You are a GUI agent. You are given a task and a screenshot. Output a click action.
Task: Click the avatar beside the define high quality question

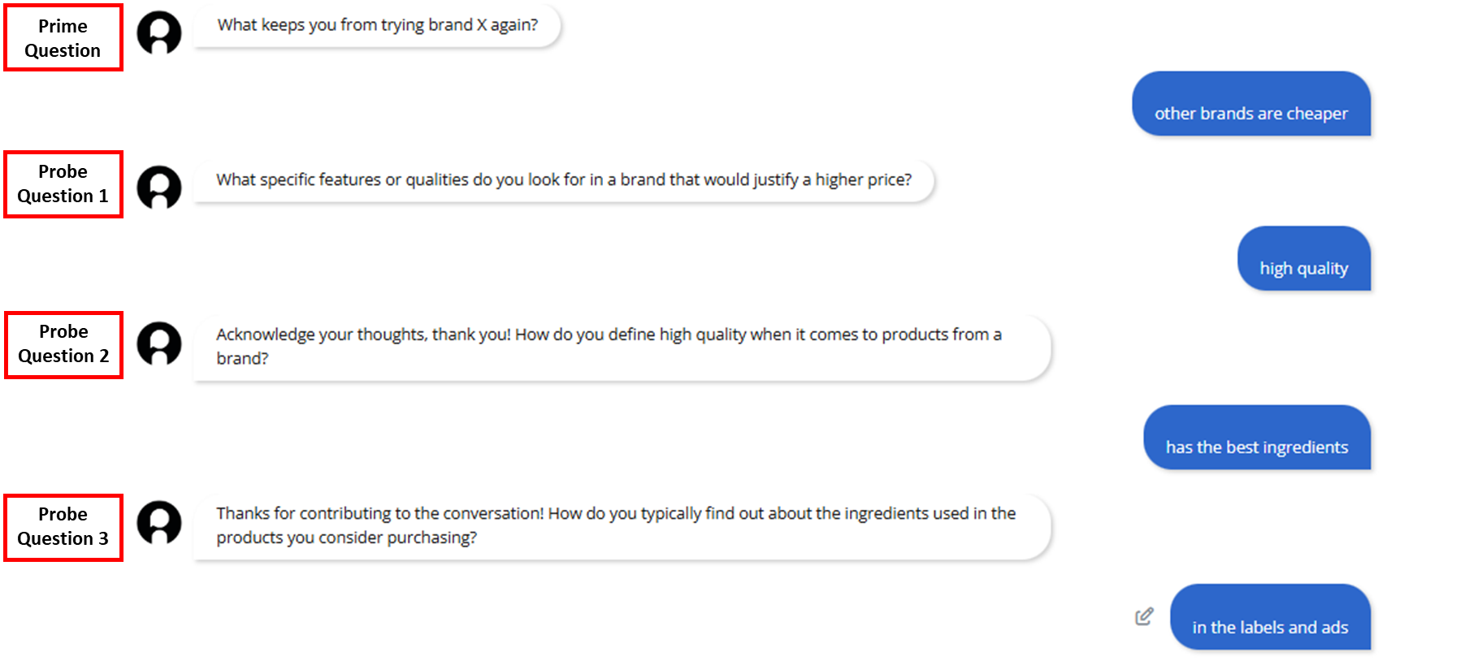159,343
